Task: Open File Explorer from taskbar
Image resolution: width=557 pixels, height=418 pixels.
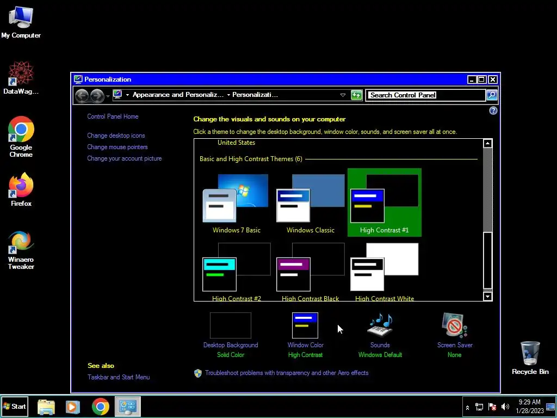Action: coord(46,407)
